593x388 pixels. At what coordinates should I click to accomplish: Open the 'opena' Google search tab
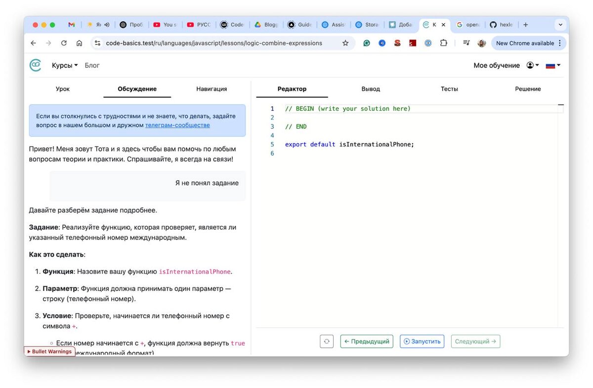click(x=467, y=25)
